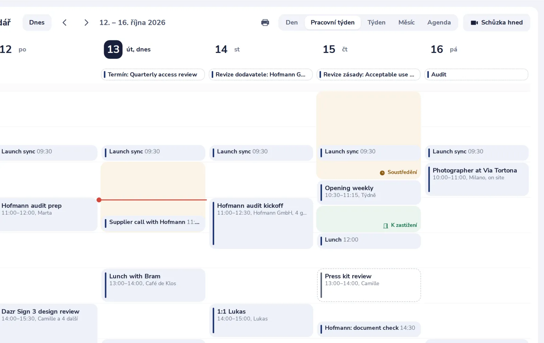Go to next week with right chevron

(x=86, y=22)
